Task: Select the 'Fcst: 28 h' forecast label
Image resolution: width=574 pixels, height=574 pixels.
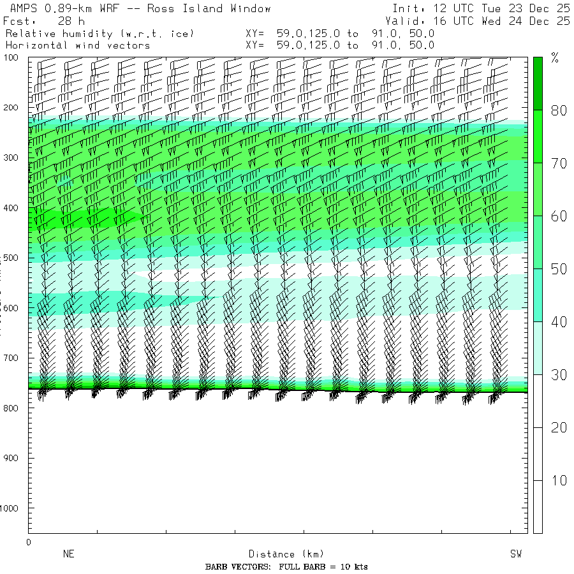Action: [44, 21]
